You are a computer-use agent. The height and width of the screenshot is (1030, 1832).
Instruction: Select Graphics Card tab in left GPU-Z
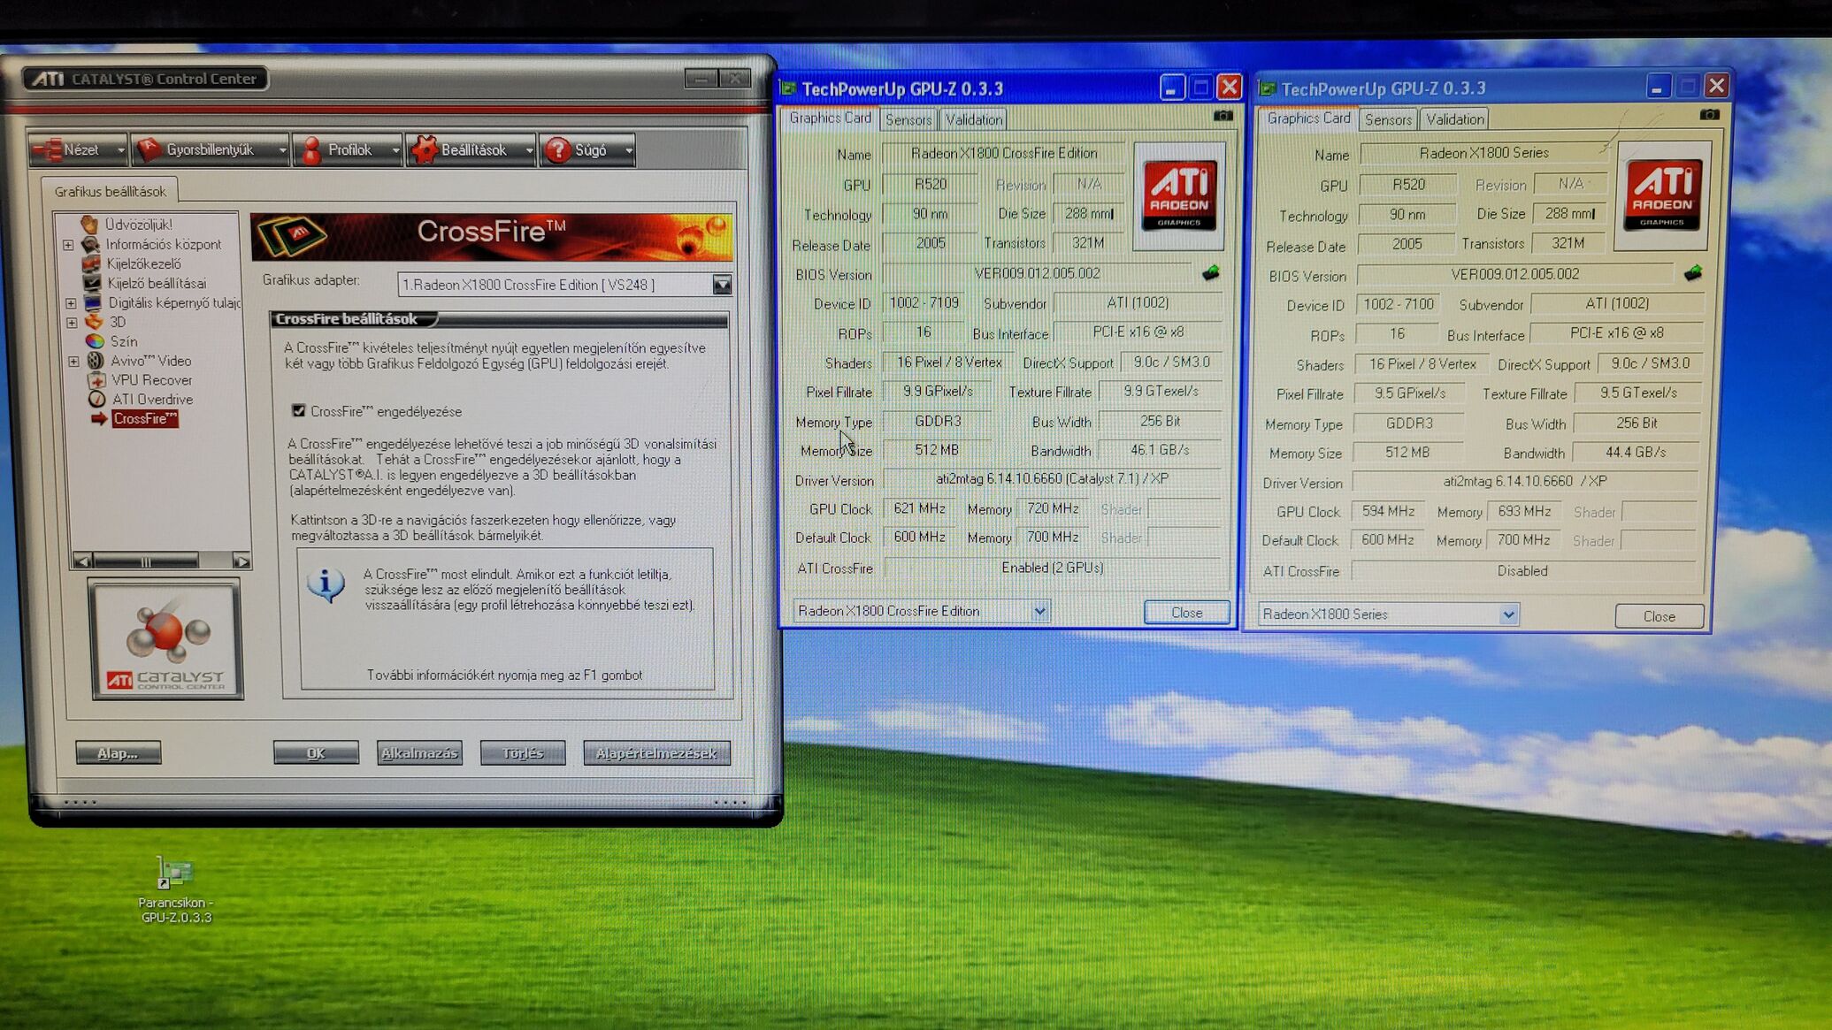[x=830, y=118]
